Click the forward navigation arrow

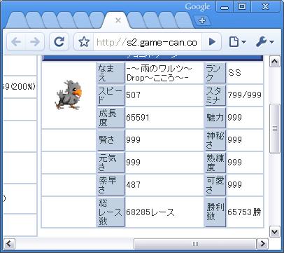coord(35,42)
